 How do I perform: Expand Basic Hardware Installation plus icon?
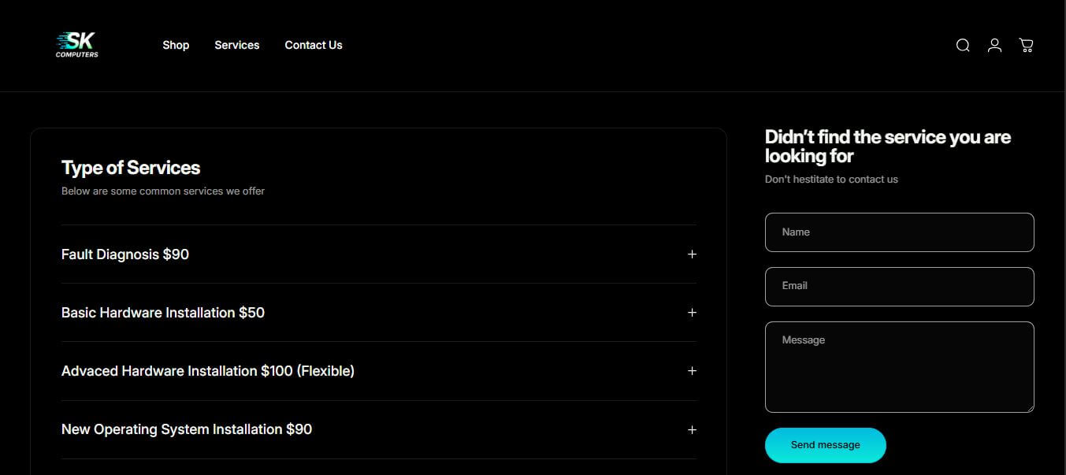pyautogui.click(x=692, y=313)
